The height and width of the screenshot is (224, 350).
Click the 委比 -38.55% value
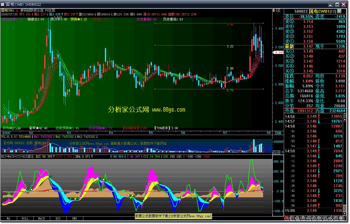coord(306,17)
